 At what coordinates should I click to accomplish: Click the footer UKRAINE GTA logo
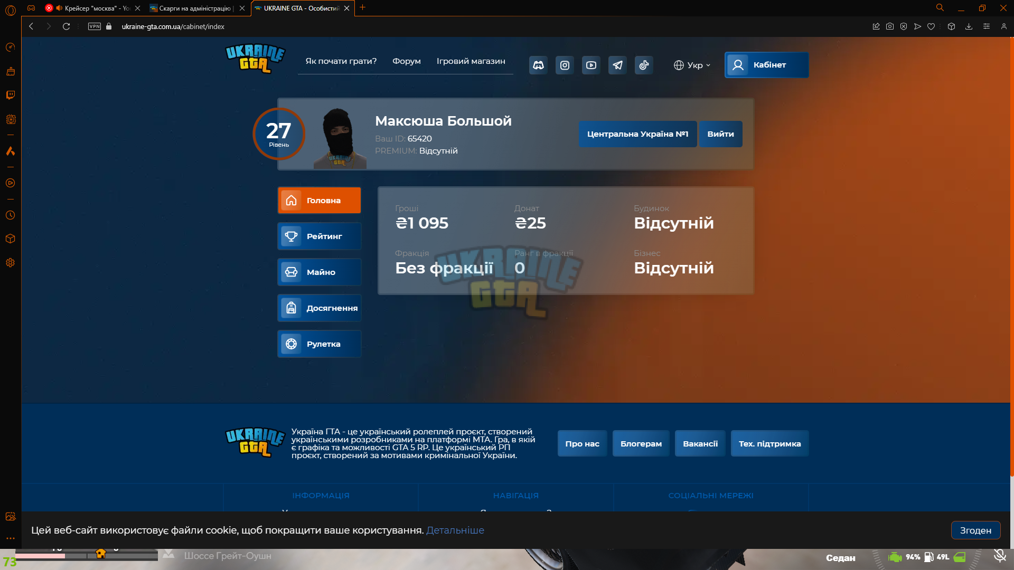coord(255,442)
